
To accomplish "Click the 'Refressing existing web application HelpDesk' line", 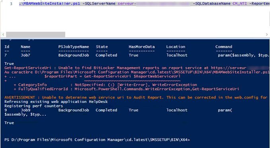I will coord(56,102).
